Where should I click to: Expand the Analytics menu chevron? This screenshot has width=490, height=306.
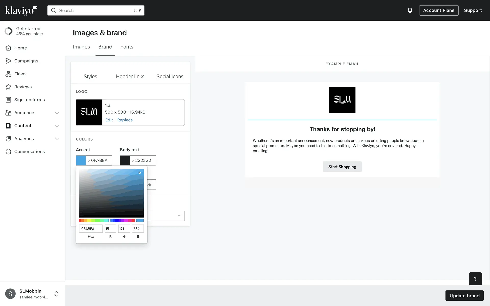coord(57,139)
